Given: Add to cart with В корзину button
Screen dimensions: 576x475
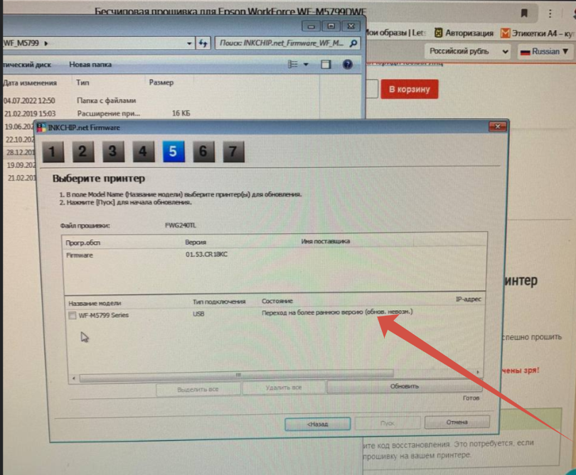Looking at the screenshot, I should tap(409, 89).
